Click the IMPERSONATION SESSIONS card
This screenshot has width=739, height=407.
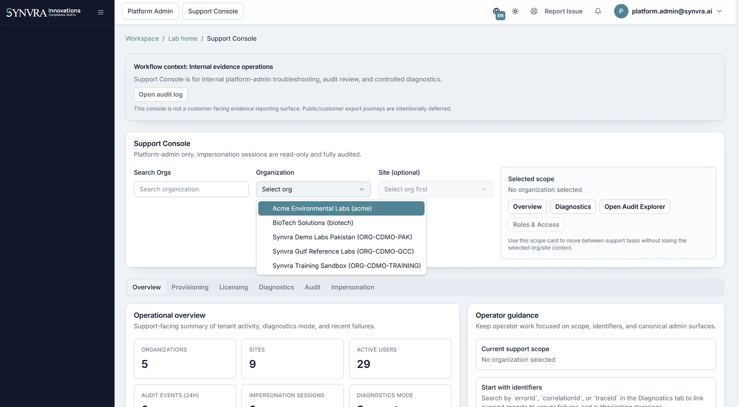[x=292, y=396]
